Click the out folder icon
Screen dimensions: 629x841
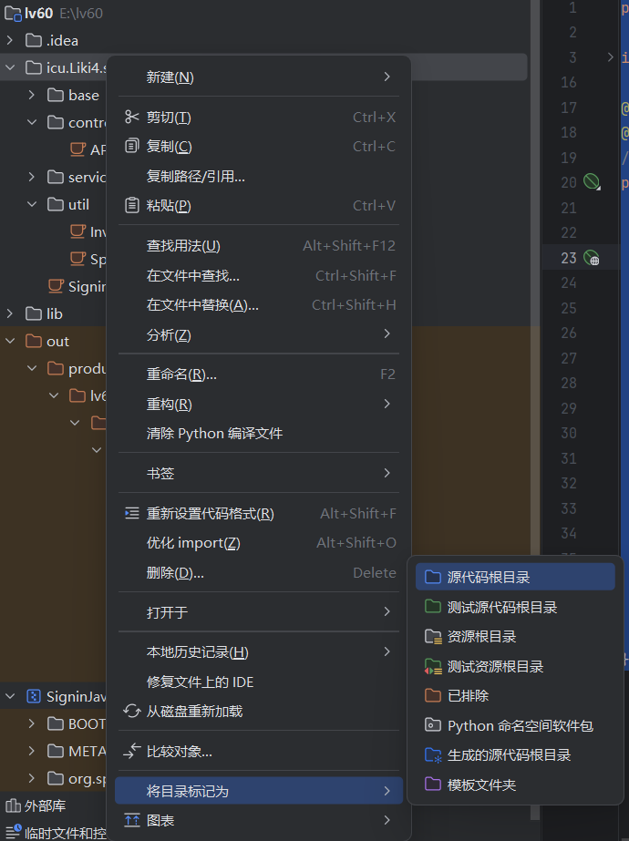pos(34,341)
